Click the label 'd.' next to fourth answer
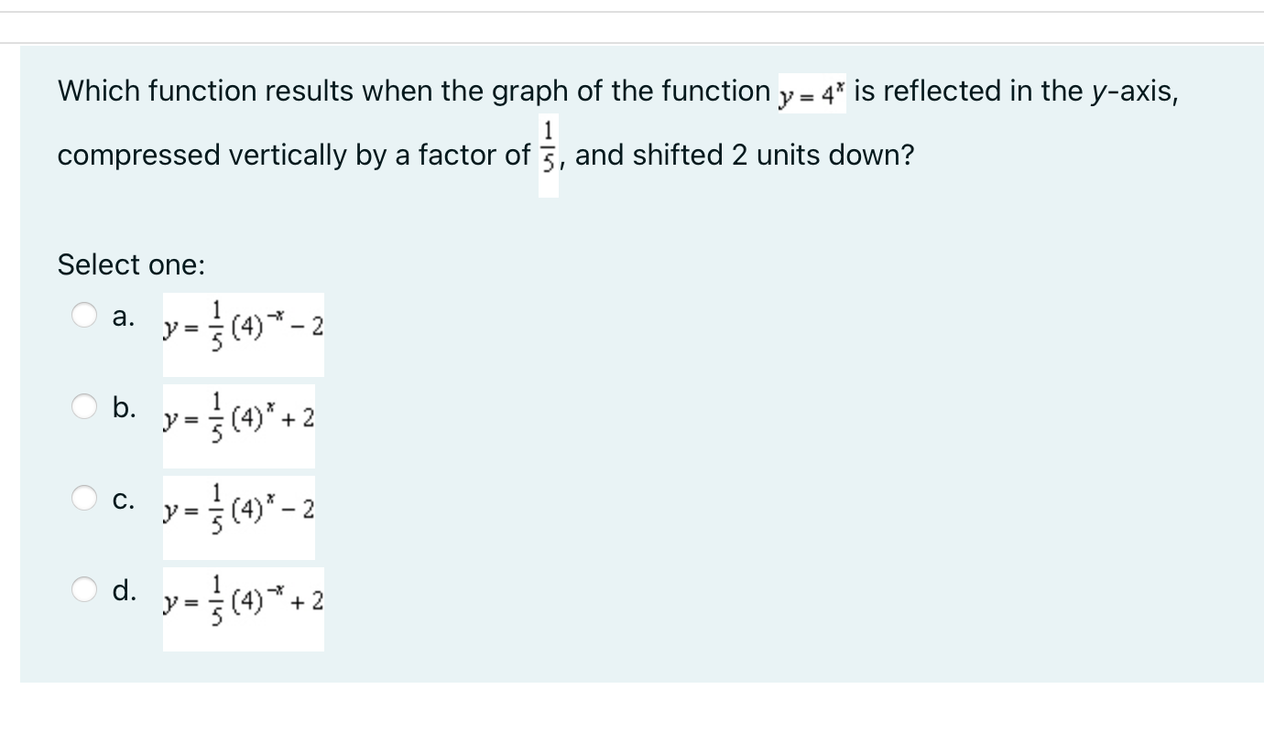 [125, 588]
